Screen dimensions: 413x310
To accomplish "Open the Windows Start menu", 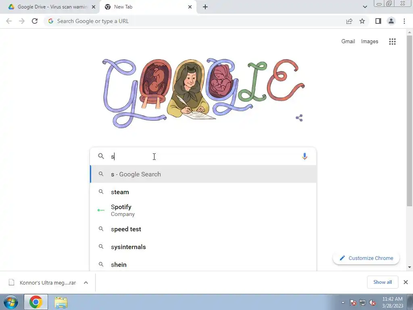I will pyautogui.click(x=10, y=302).
